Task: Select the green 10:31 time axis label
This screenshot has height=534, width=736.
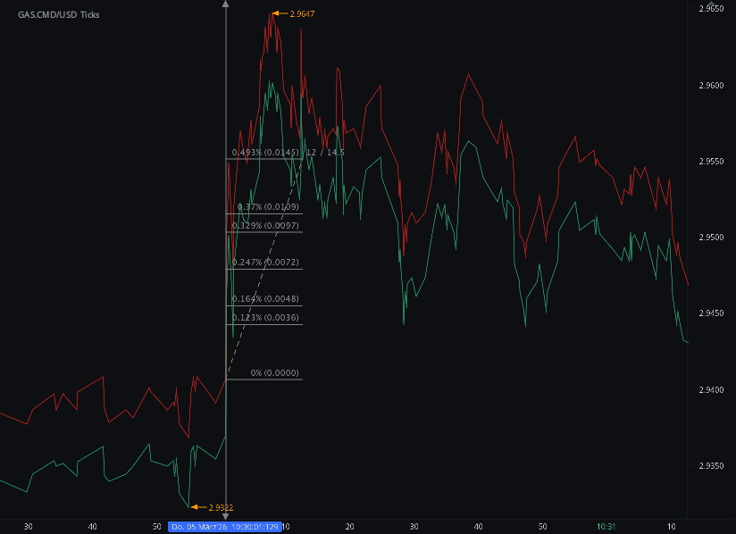Action: (x=606, y=527)
